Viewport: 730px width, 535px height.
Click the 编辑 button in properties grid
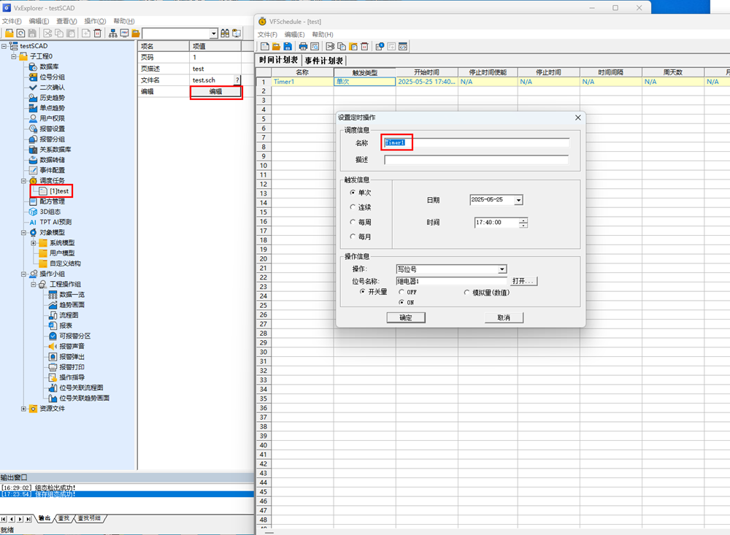click(215, 92)
